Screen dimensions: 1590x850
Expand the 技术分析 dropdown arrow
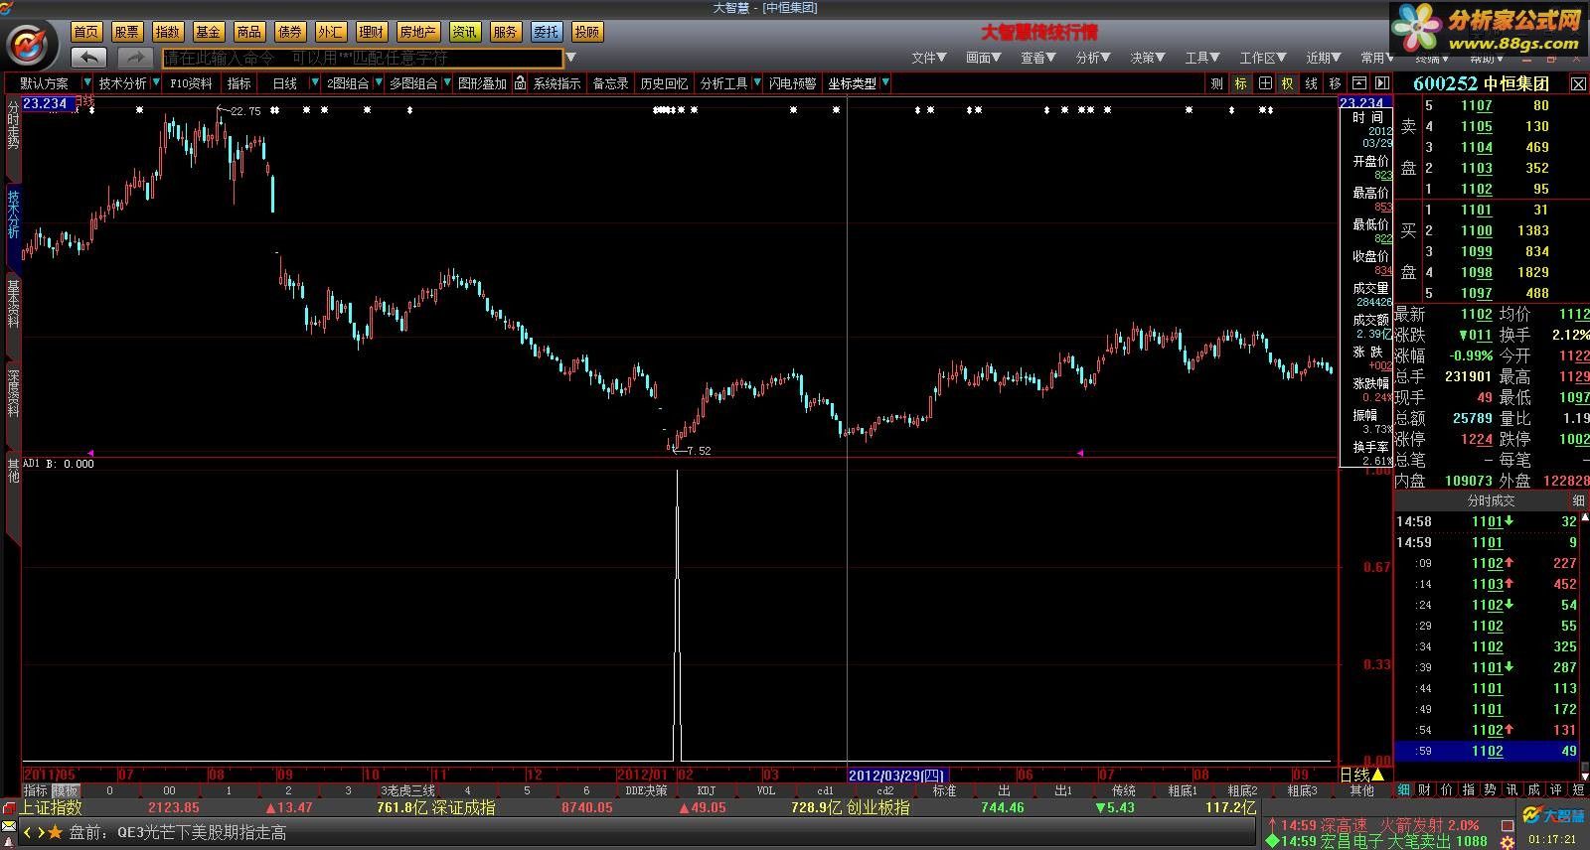[157, 83]
